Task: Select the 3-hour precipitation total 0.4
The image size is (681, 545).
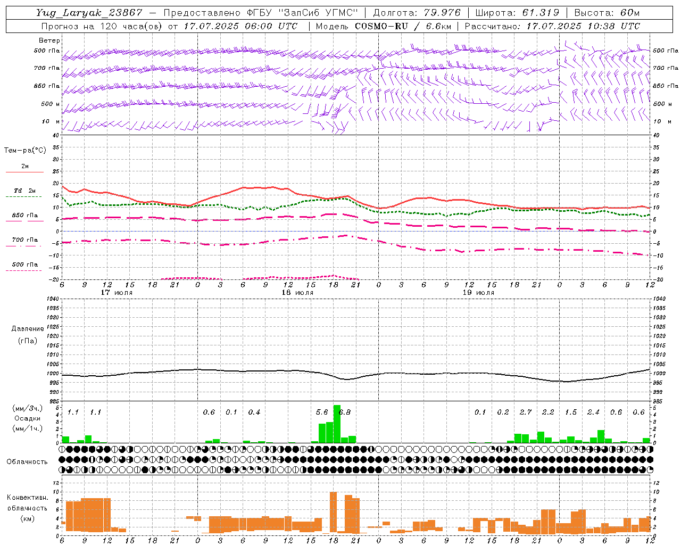Action: (x=254, y=412)
